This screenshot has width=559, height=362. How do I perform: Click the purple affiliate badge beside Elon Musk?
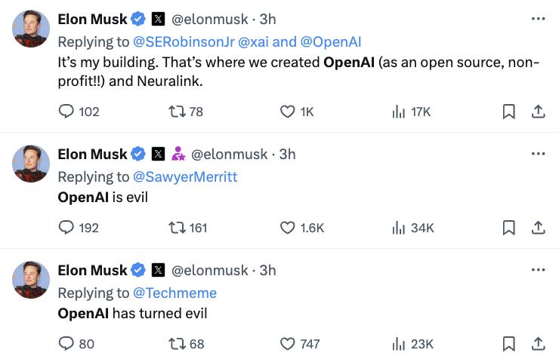(178, 154)
